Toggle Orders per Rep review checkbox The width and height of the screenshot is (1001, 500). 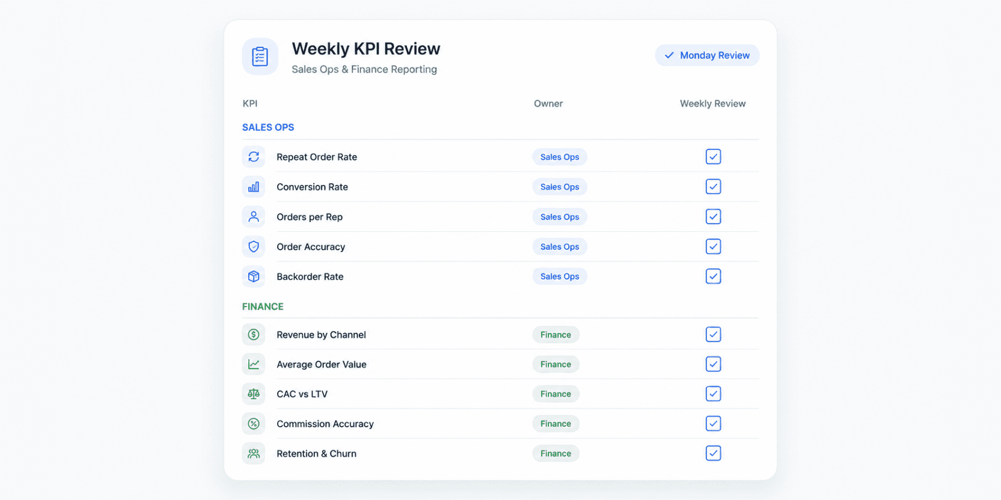click(713, 216)
